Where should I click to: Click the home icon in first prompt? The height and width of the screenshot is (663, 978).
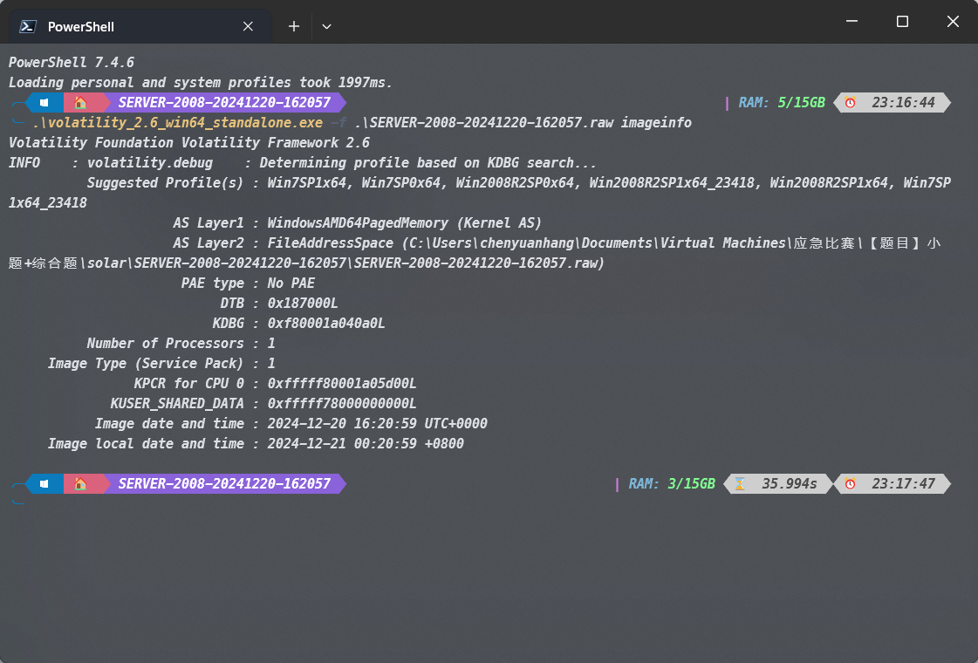click(x=80, y=102)
